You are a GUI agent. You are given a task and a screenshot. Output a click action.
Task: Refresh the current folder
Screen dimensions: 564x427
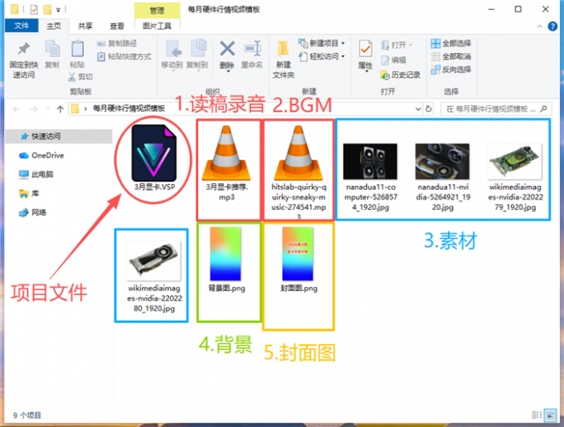pos(429,109)
